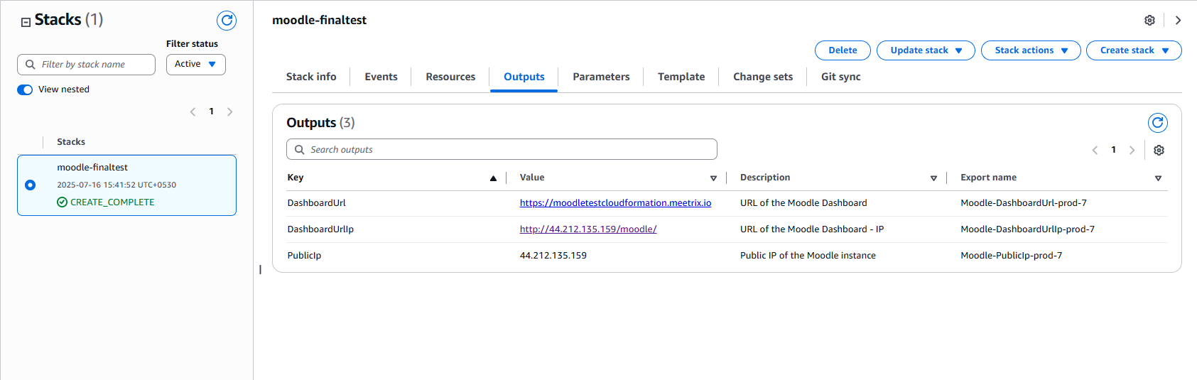1197x380 pixels.
Task: Sort outputs by Value column arrow
Action: 713,178
